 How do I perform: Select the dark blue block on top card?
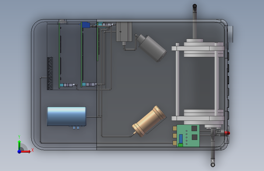click(x=86, y=25)
